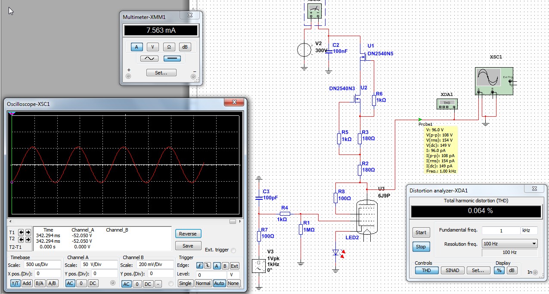Screen dimensions: 549x294
Task: Select SINAD control mode
Action: pos(452,270)
